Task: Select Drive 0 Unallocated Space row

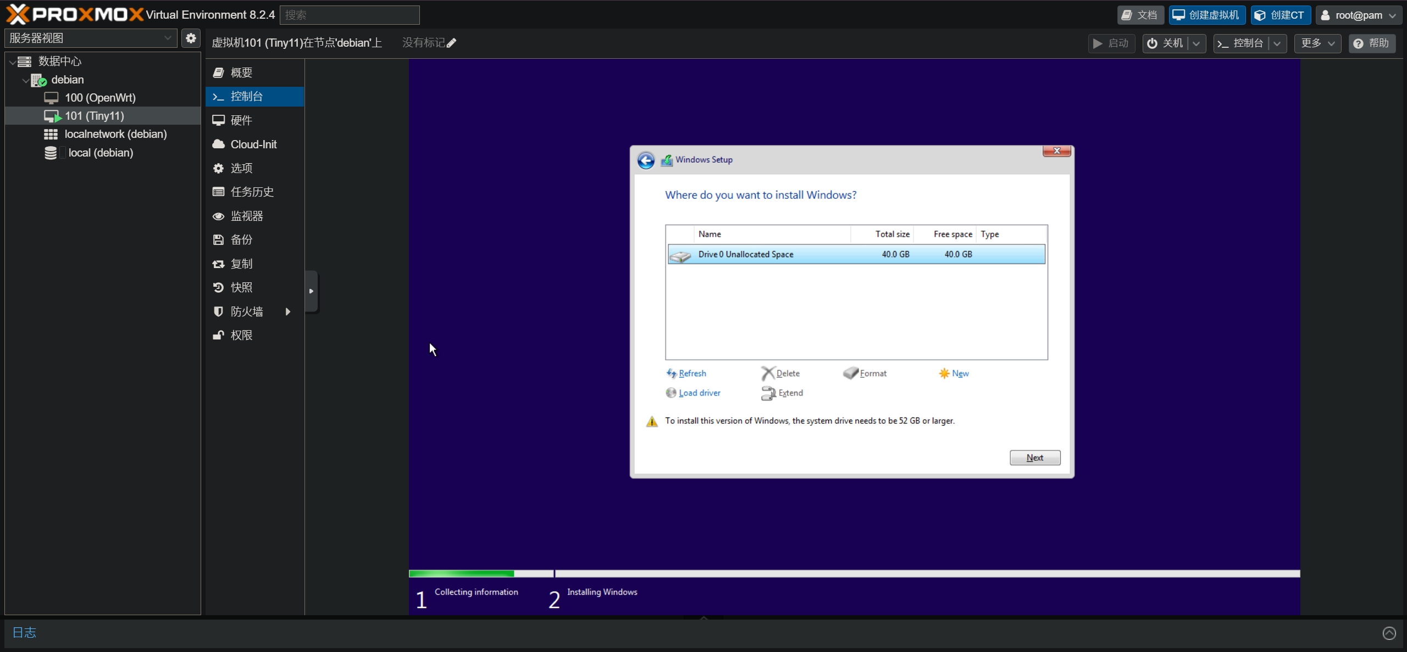Action: pos(856,254)
